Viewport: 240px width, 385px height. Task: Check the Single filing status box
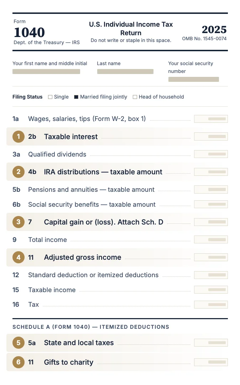click(50, 97)
